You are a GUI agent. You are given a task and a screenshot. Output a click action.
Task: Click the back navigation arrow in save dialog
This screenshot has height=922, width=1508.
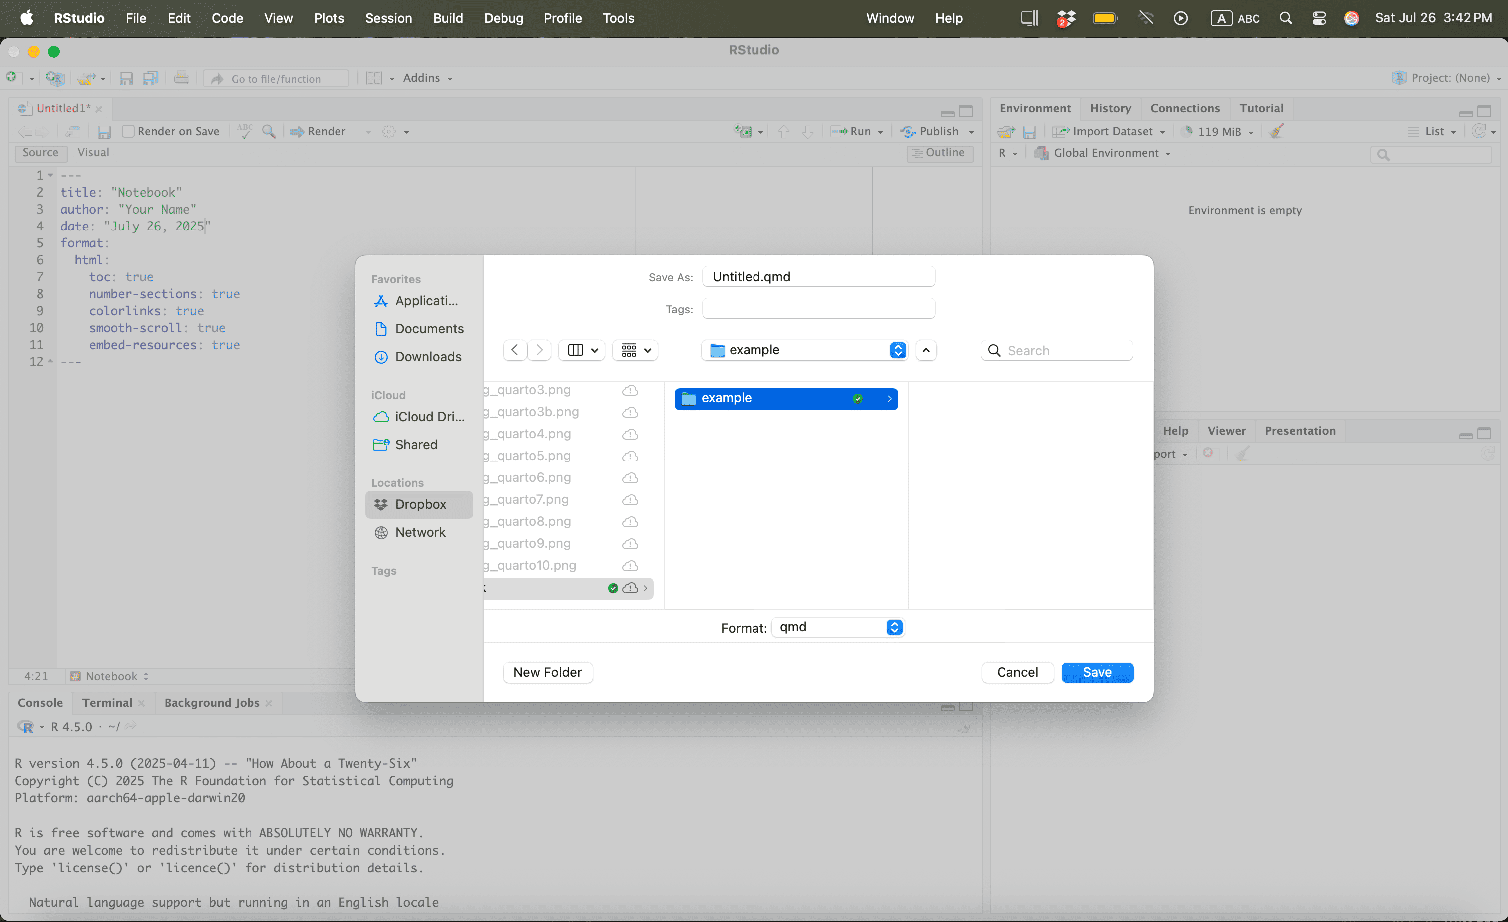click(x=514, y=350)
